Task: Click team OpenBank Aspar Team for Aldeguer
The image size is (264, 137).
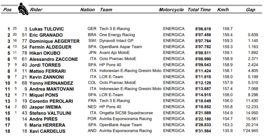Action: pos(120,47)
